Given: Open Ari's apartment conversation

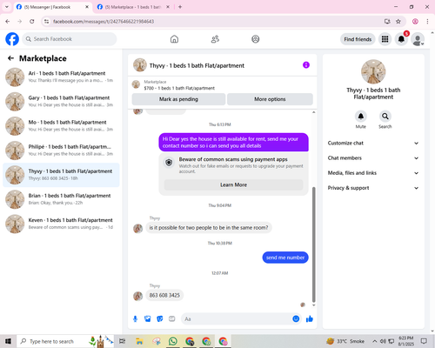Looking at the screenshot, I should (61, 77).
